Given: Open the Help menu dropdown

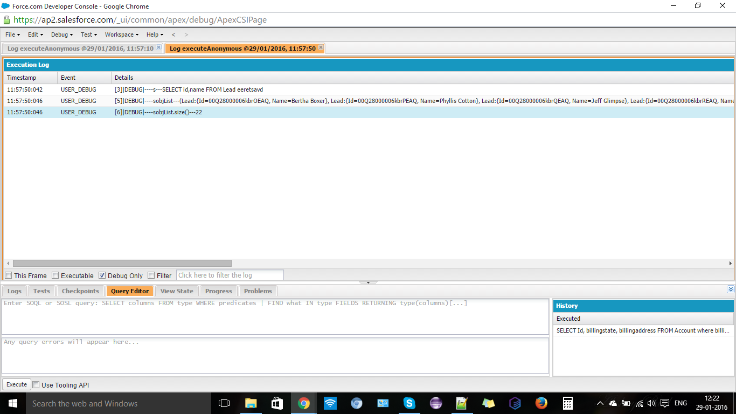Looking at the screenshot, I should pos(155,34).
